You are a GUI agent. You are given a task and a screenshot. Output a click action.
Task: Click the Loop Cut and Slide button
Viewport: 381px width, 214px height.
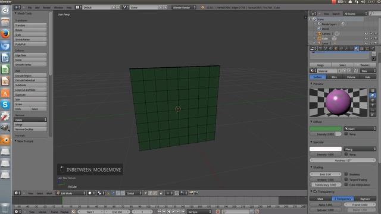(x=30, y=90)
